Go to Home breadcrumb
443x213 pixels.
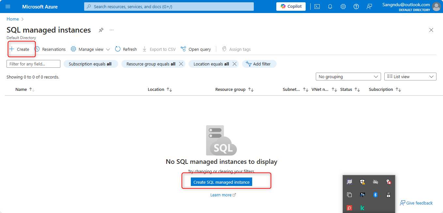coord(13,19)
